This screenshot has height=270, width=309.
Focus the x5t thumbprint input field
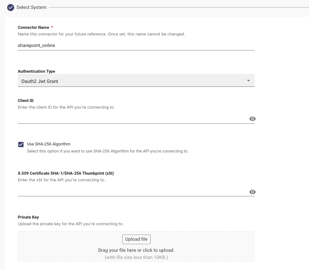coord(133,192)
